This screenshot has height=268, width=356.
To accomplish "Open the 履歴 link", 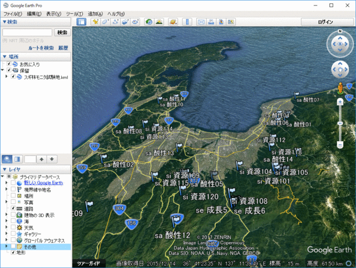I will pos(63,48).
